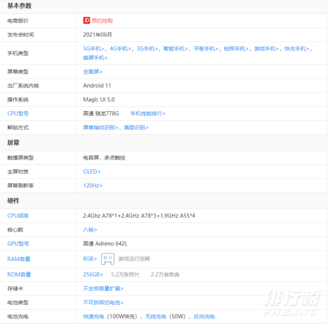Open the 曲屏手机 category link
The image size is (329, 324).
point(95,58)
